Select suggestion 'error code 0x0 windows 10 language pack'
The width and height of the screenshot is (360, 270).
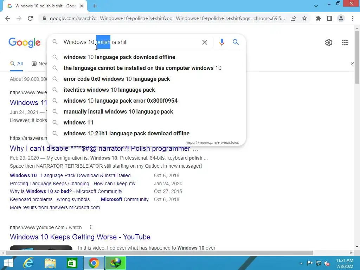click(x=146, y=79)
